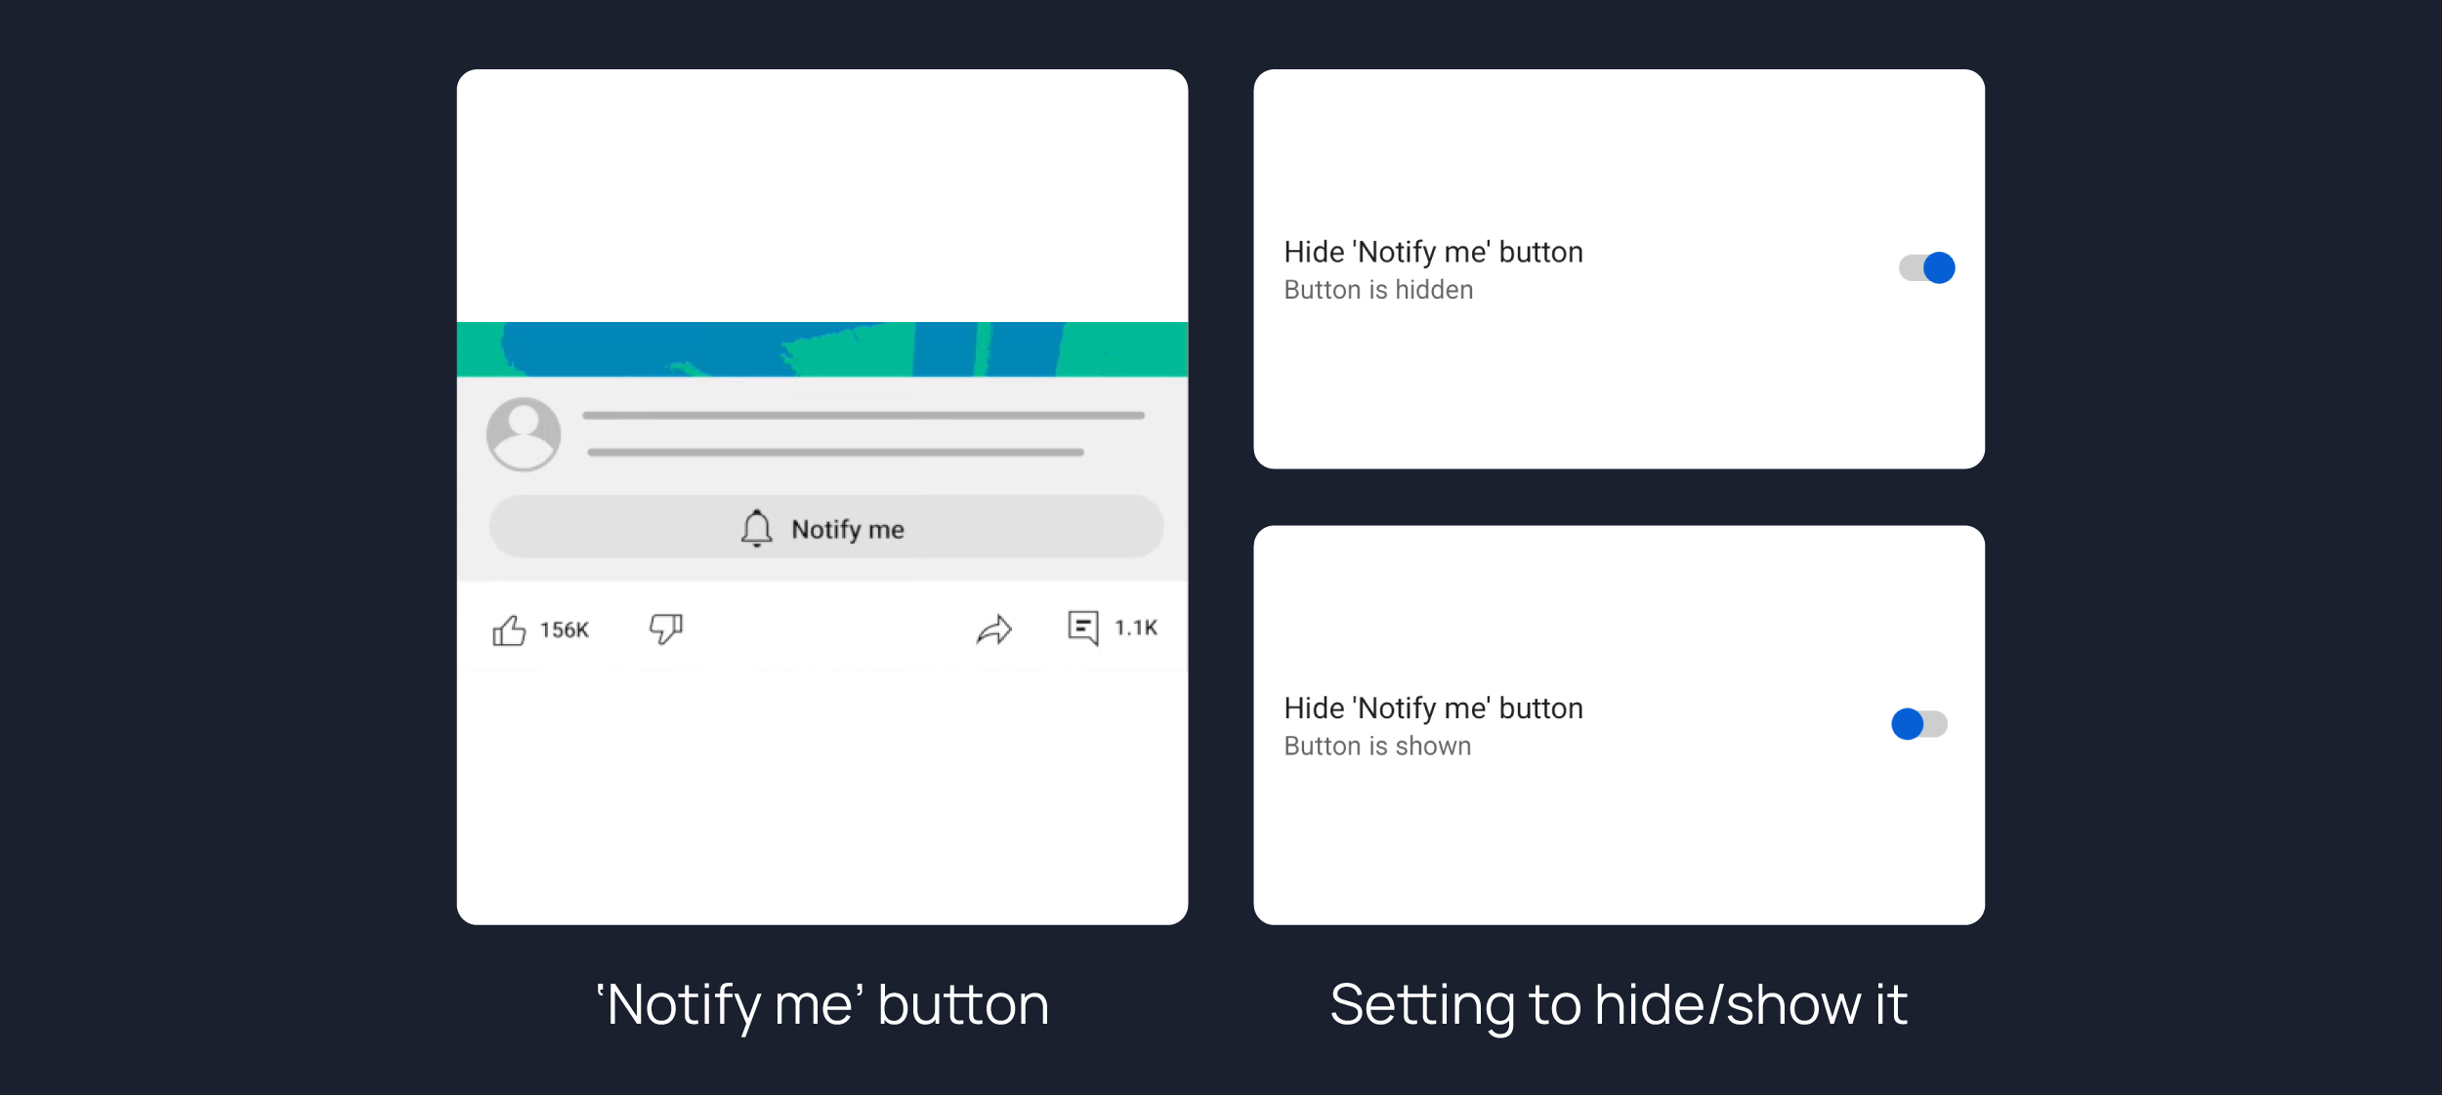Click the 1.1K comment count

point(1136,628)
